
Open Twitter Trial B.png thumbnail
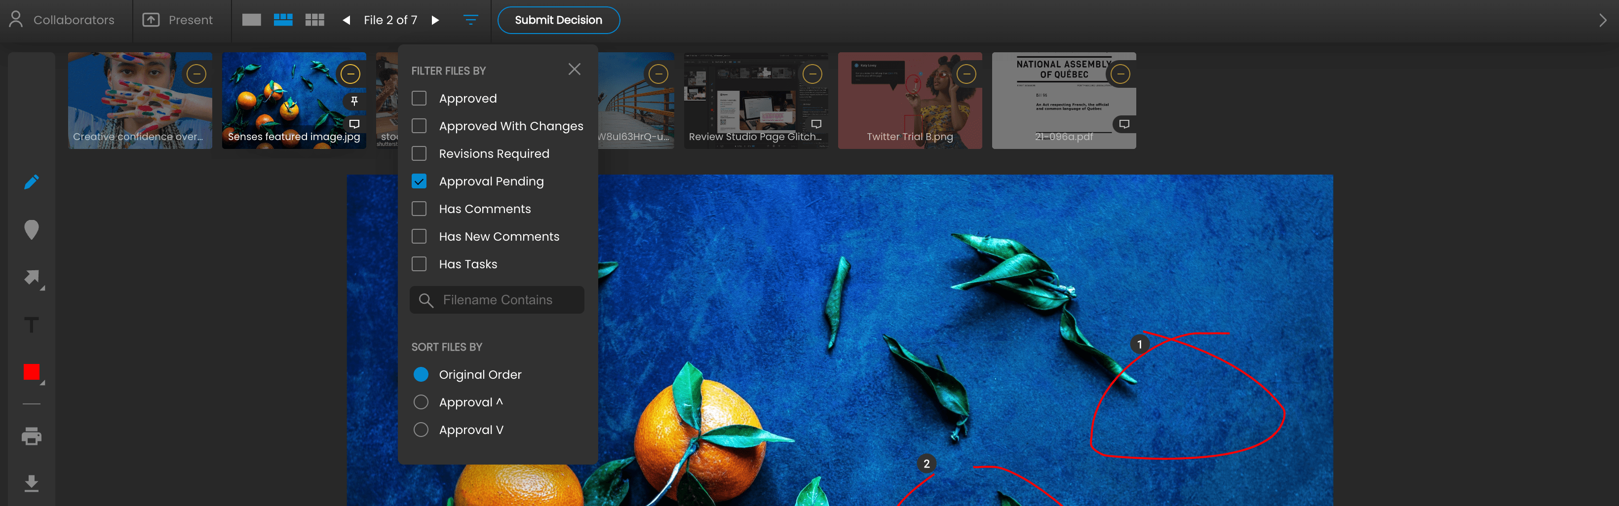[x=910, y=101]
